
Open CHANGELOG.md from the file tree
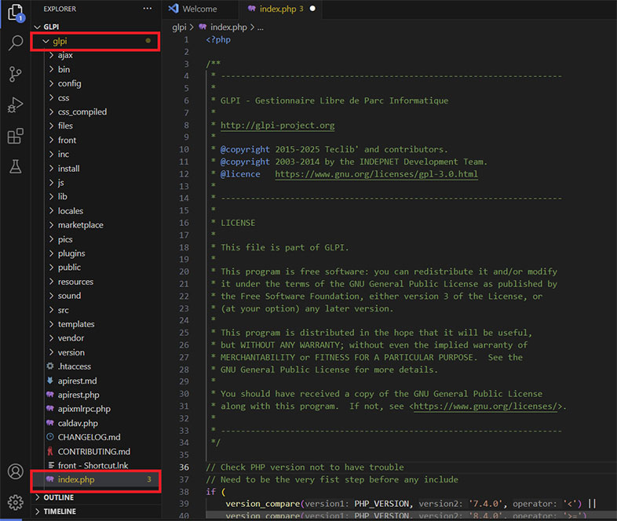coord(89,437)
